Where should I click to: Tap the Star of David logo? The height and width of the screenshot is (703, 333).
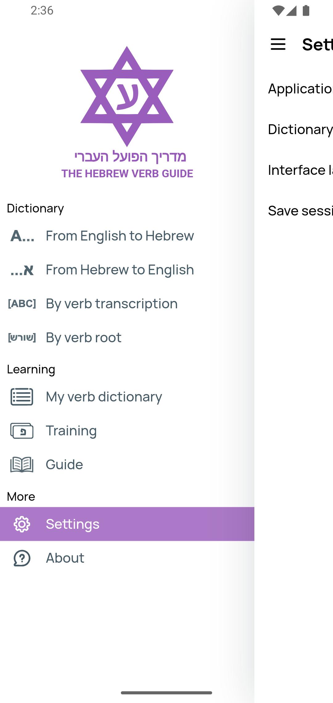pyautogui.click(x=127, y=97)
